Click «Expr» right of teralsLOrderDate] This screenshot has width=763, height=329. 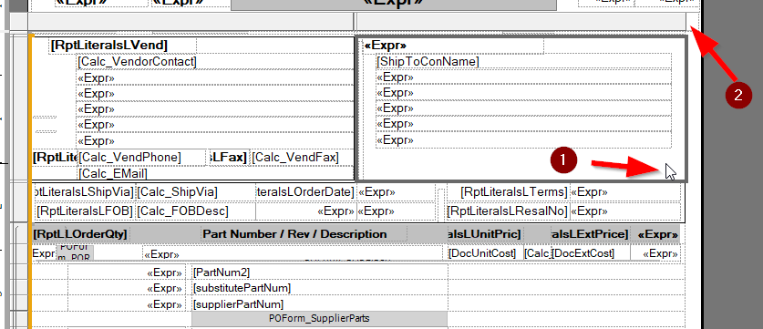point(397,192)
